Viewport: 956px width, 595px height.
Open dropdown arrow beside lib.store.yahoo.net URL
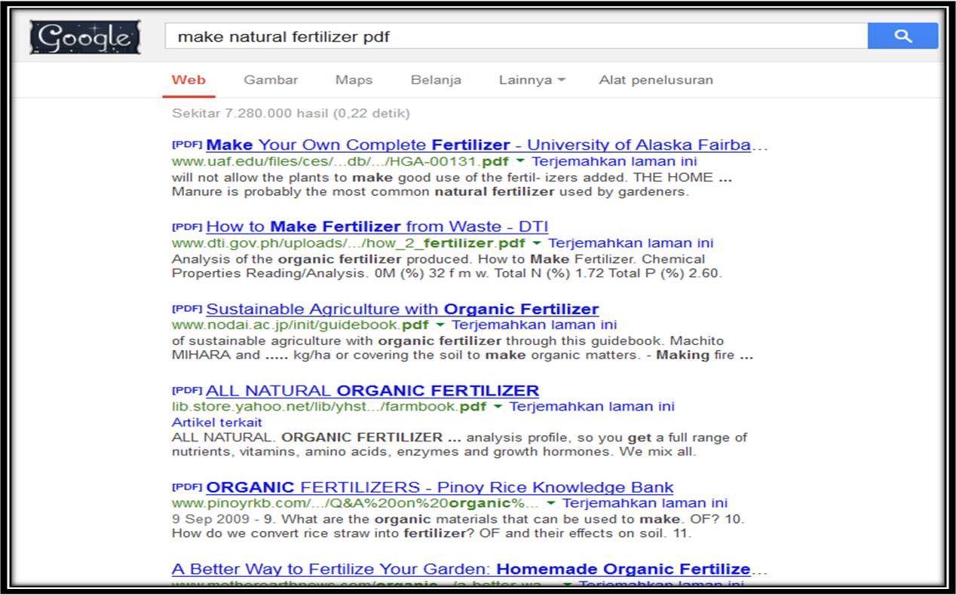[x=498, y=407]
